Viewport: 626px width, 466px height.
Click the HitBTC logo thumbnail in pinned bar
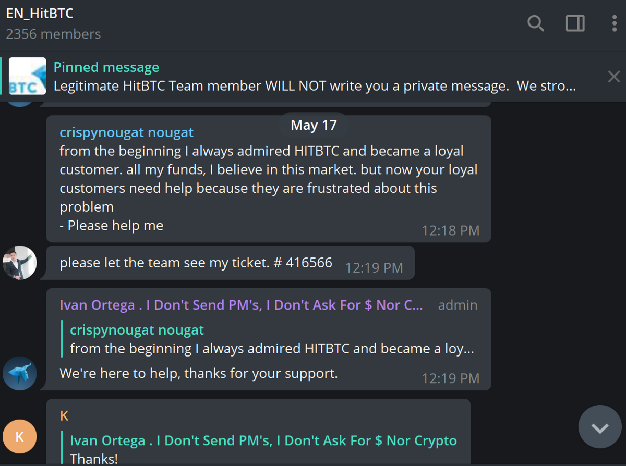tap(27, 76)
